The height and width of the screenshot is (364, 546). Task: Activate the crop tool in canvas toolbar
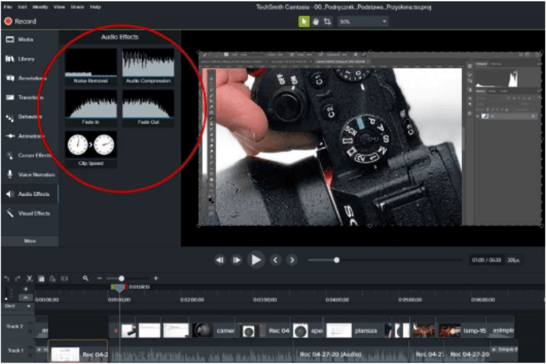click(327, 22)
